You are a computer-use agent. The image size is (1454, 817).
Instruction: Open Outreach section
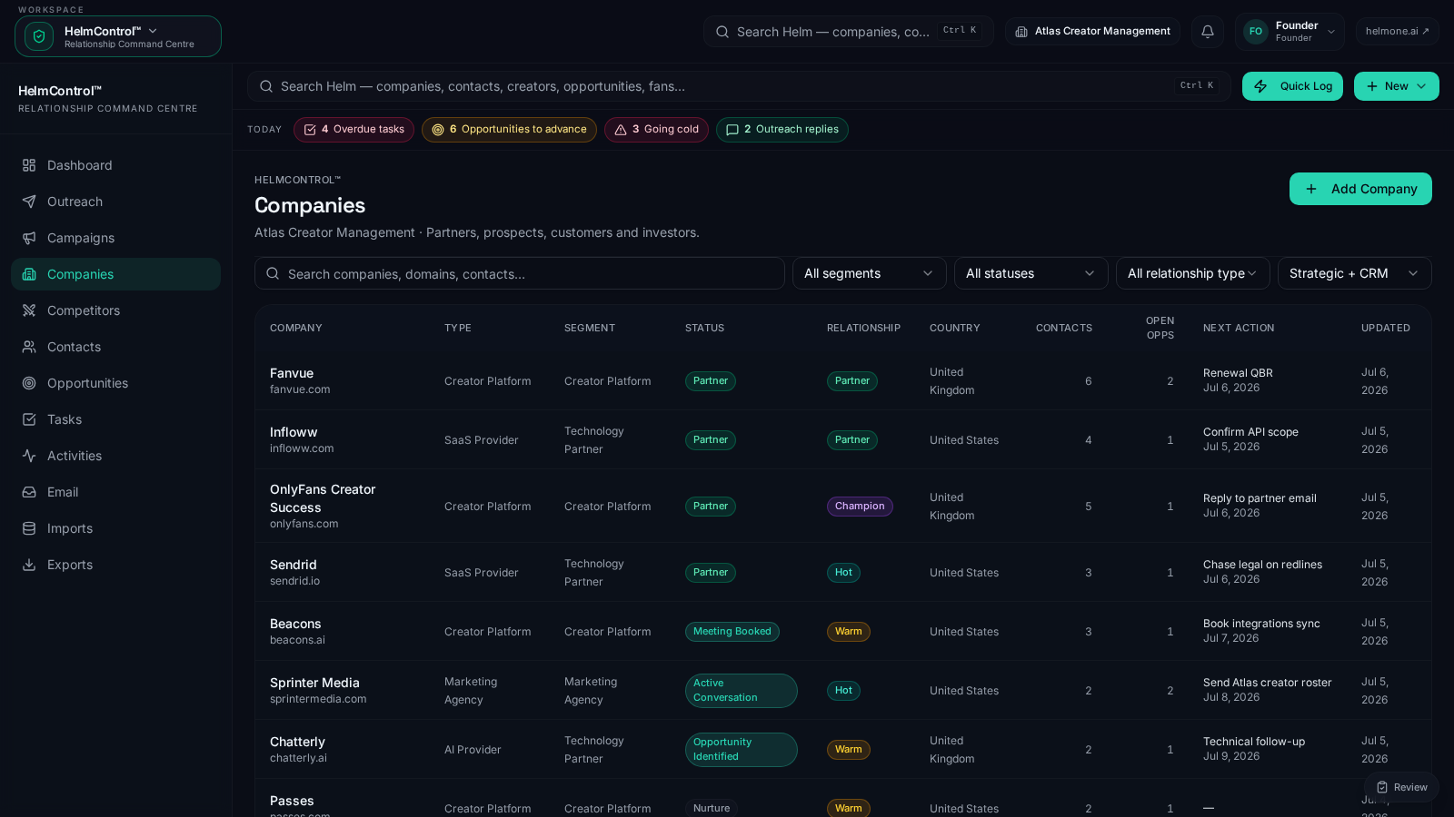(115, 202)
